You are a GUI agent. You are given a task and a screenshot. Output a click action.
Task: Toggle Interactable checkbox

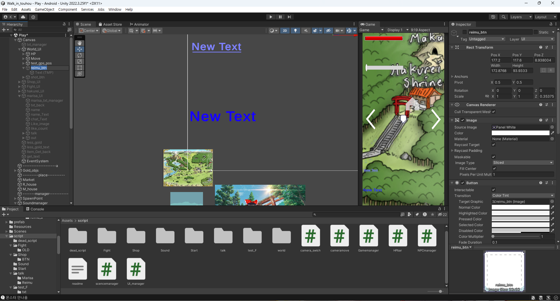[x=494, y=190]
